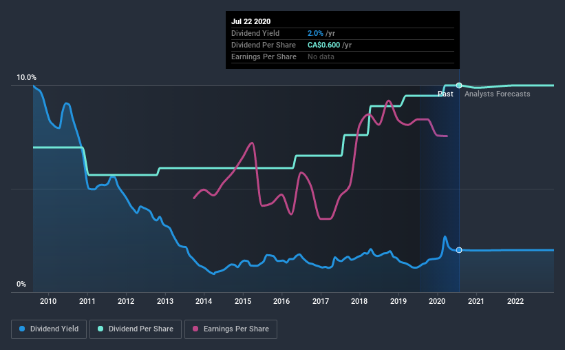
Task: Click the 2022 x-axis label
Action: point(515,301)
